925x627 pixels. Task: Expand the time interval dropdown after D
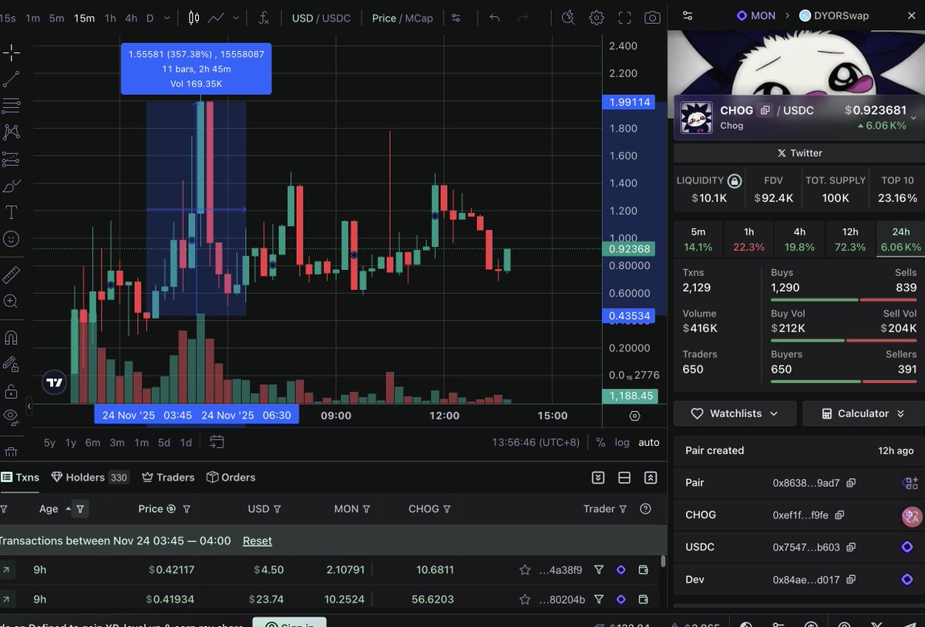(x=169, y=18)
